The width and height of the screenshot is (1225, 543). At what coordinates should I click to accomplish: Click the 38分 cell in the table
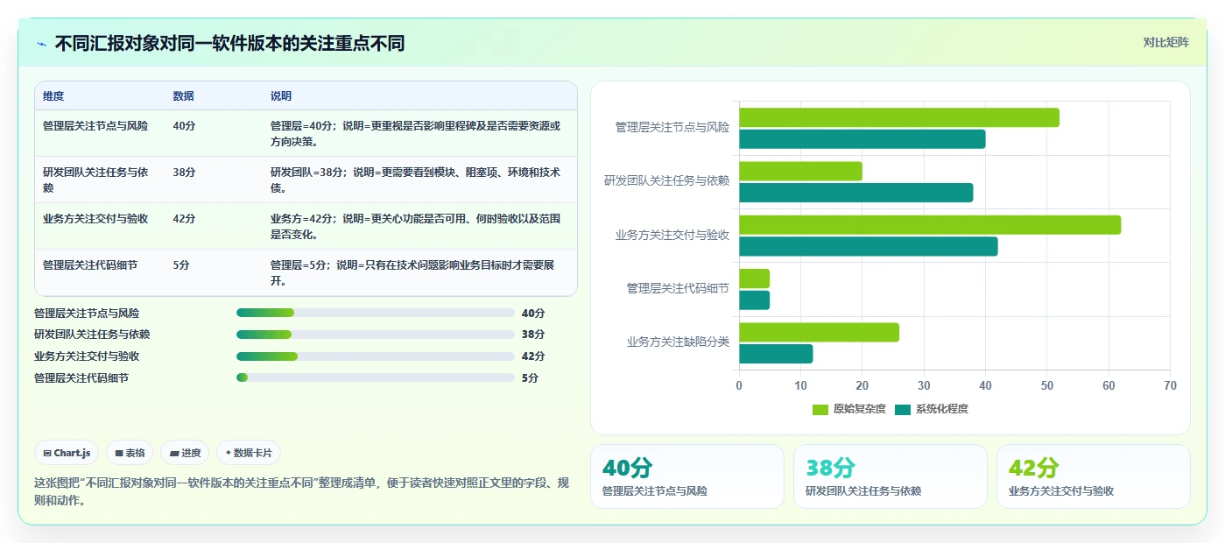(x=185, y=173)
